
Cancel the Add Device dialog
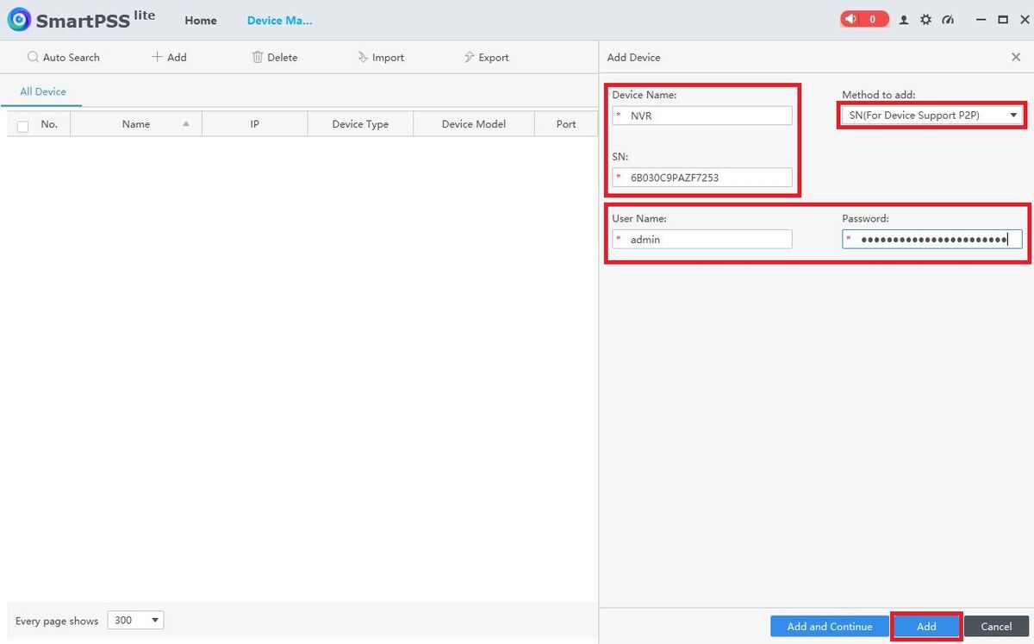pos(996,626)
